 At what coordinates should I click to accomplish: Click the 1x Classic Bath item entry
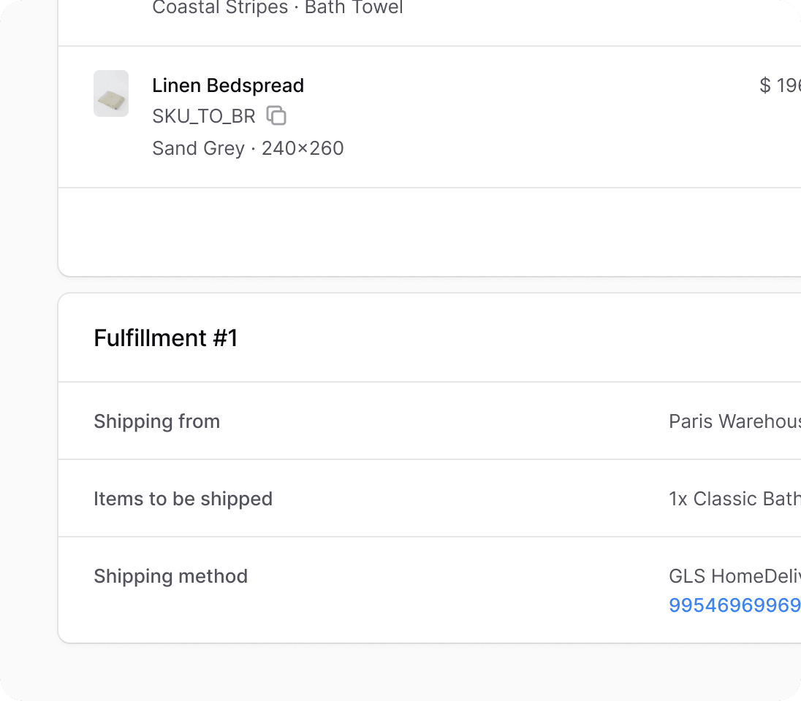click(734, 499)
